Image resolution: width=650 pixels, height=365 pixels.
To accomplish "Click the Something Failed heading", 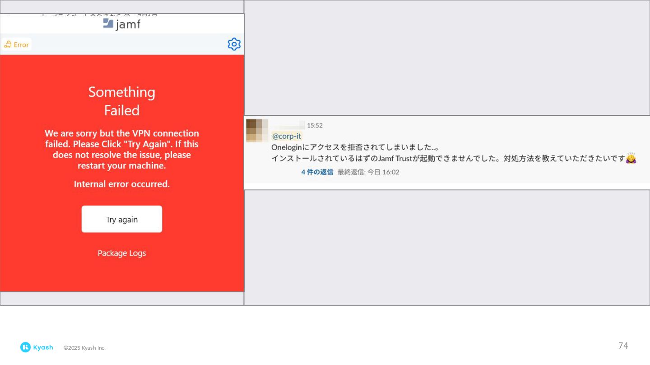I will [x=122, y=101].
